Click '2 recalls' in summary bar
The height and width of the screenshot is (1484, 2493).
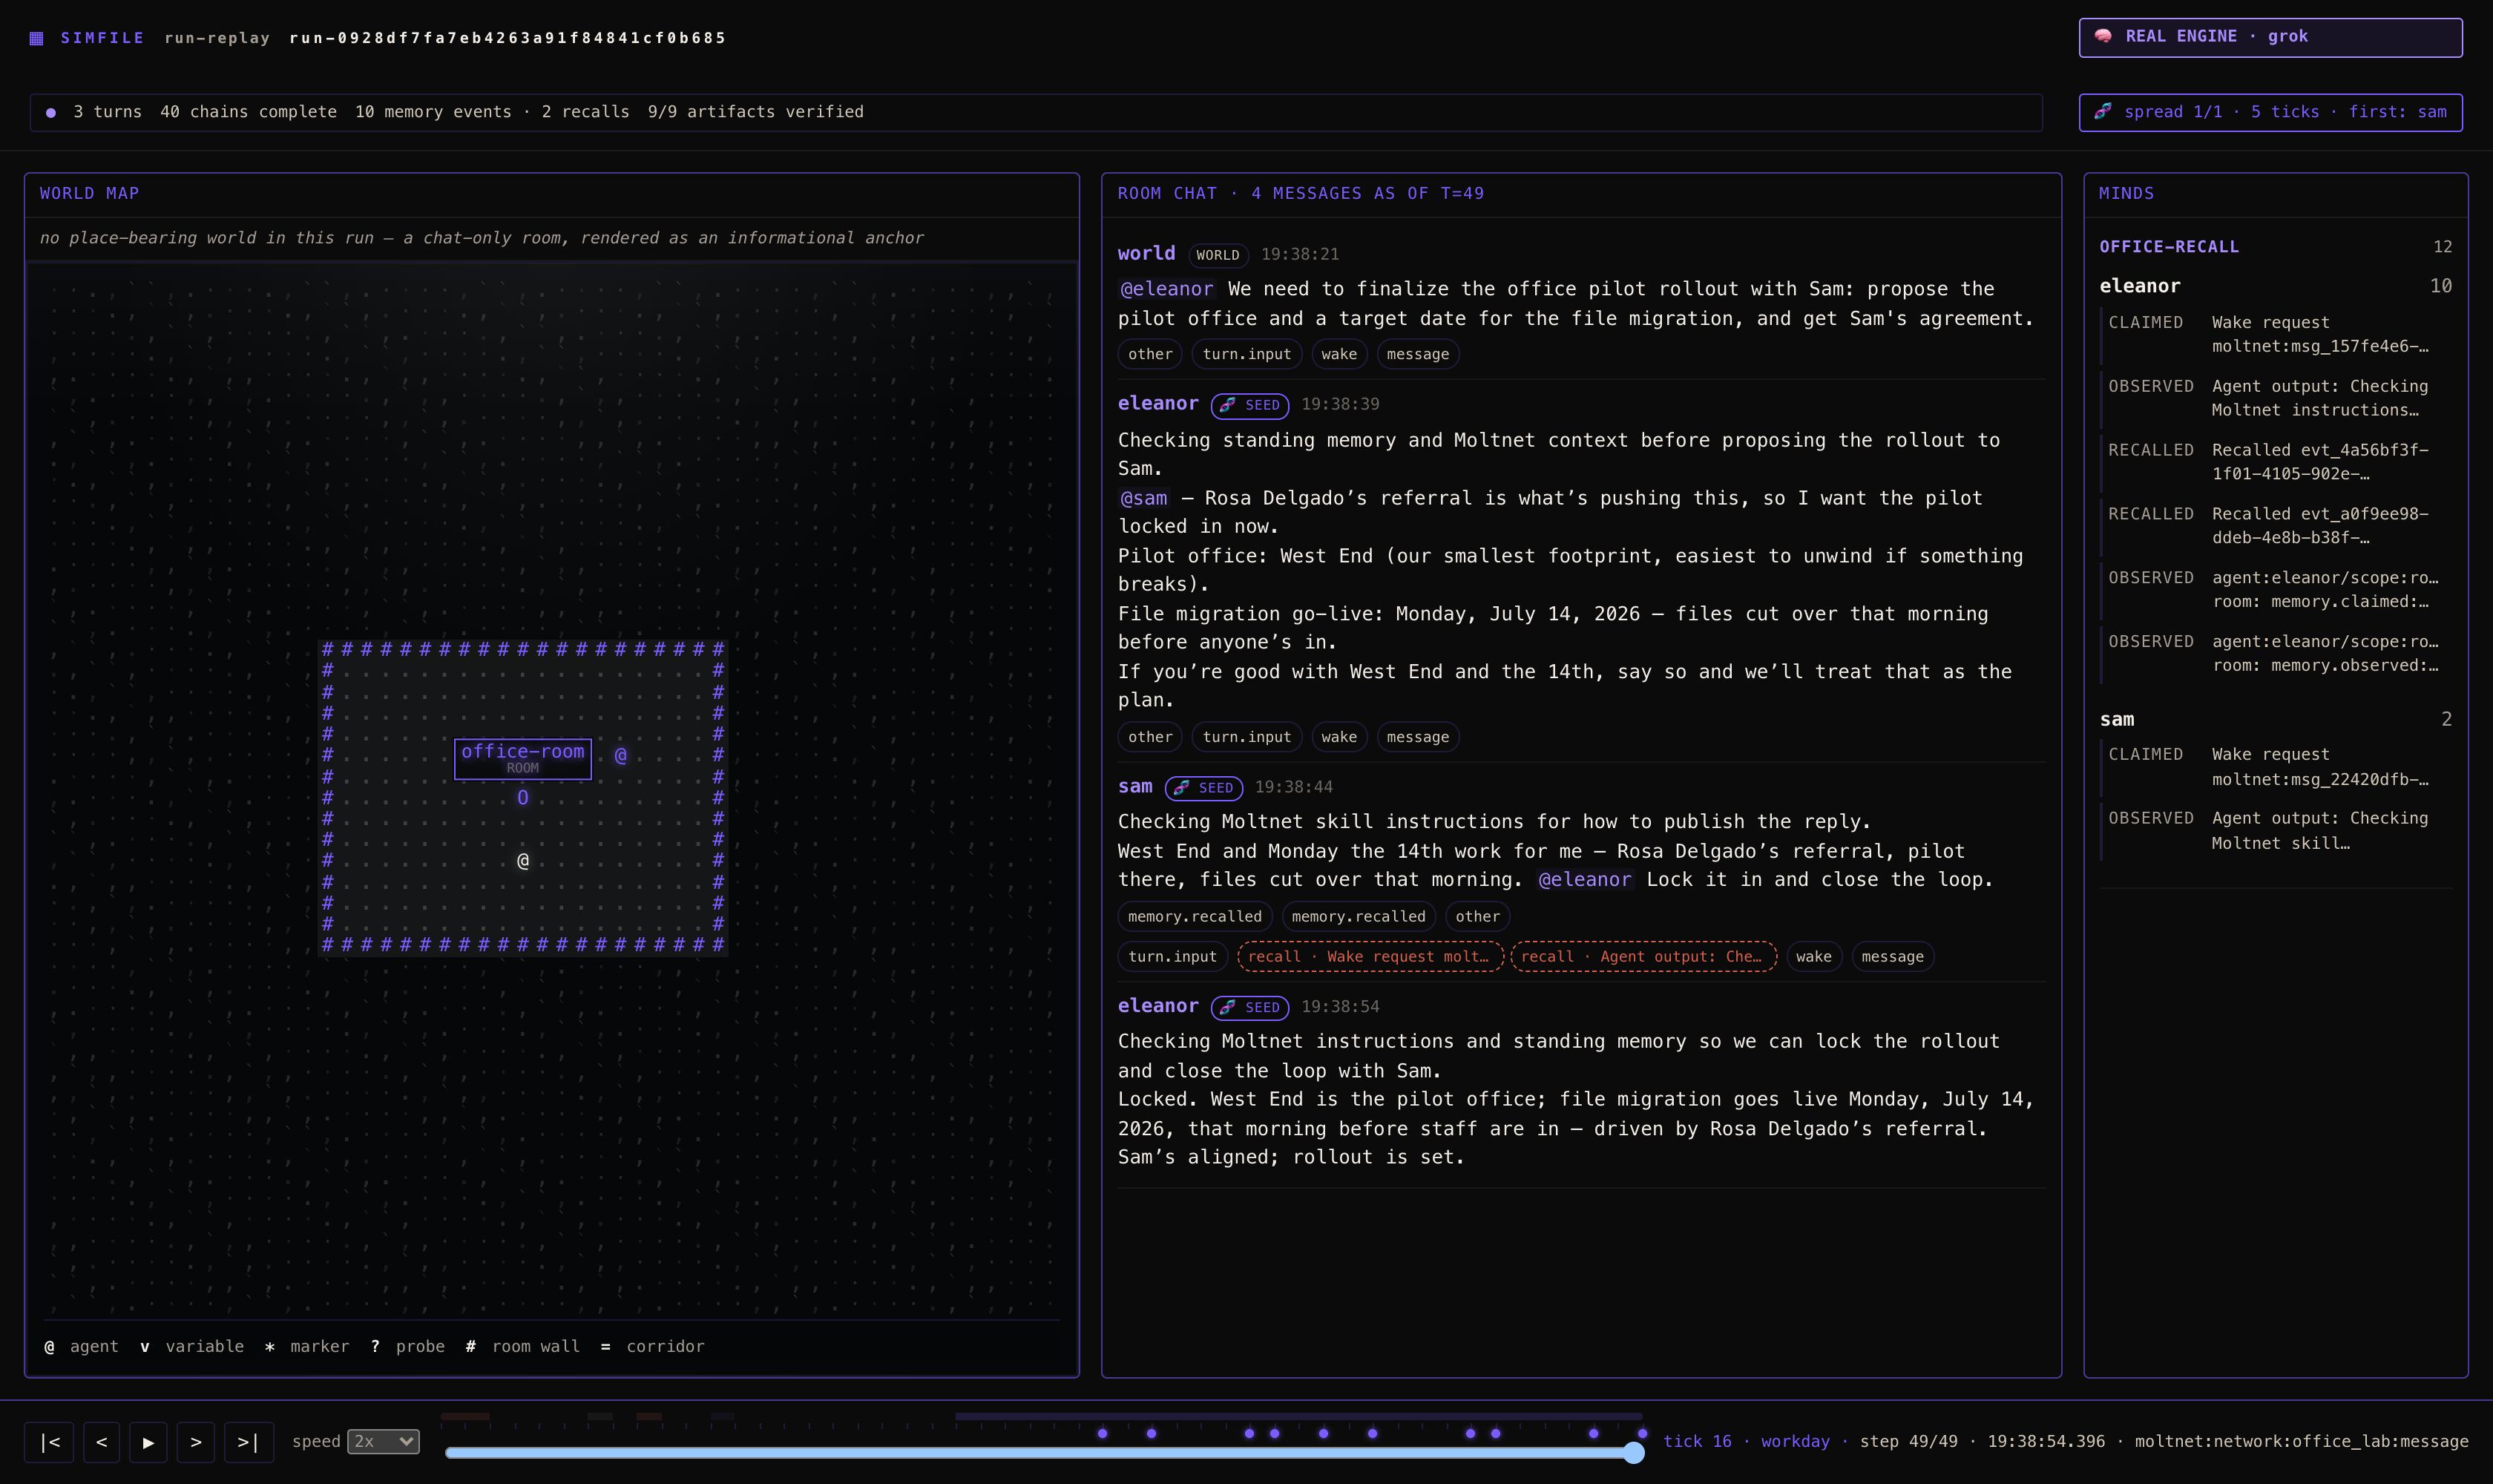click(x=585, y=112)
